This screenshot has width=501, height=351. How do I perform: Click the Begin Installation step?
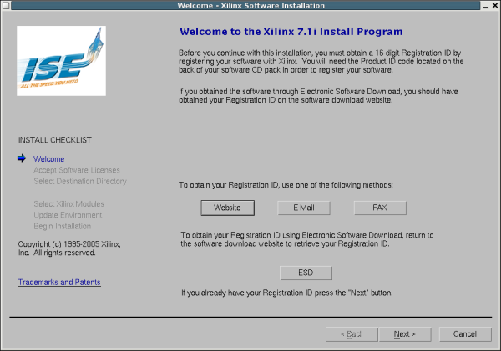(x=63, y=226)
